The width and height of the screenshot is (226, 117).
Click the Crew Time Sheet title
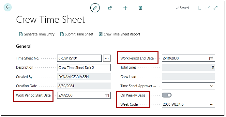point(51,19)
